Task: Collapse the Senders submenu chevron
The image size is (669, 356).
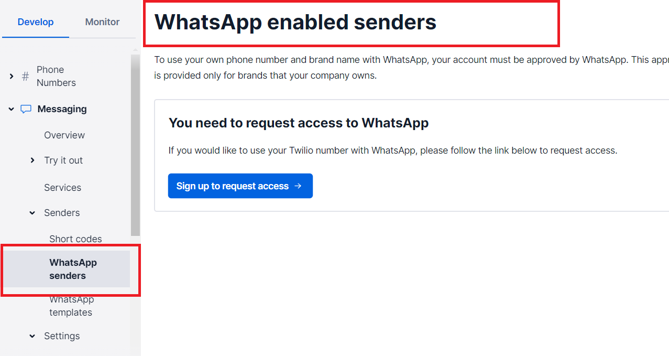Action: click(x=32, y=213)
